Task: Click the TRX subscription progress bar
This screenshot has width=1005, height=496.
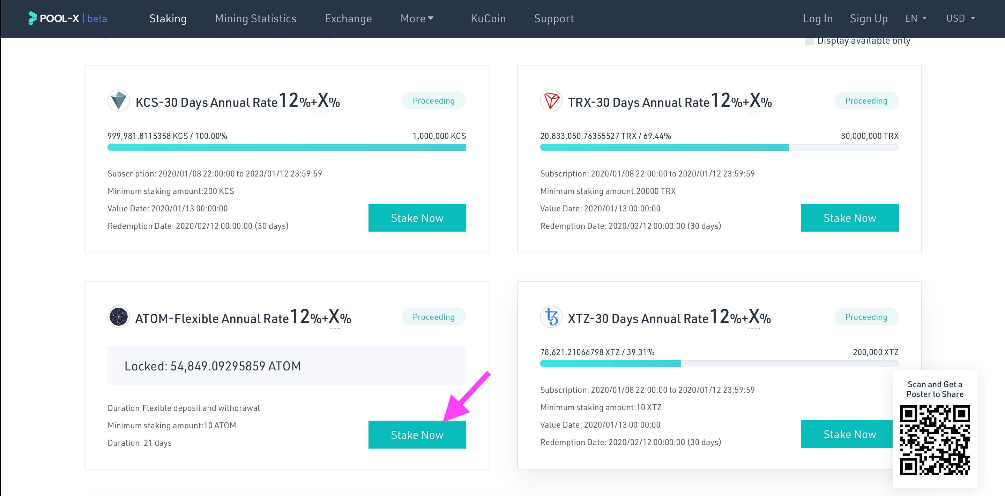Action: click(720, 148)
